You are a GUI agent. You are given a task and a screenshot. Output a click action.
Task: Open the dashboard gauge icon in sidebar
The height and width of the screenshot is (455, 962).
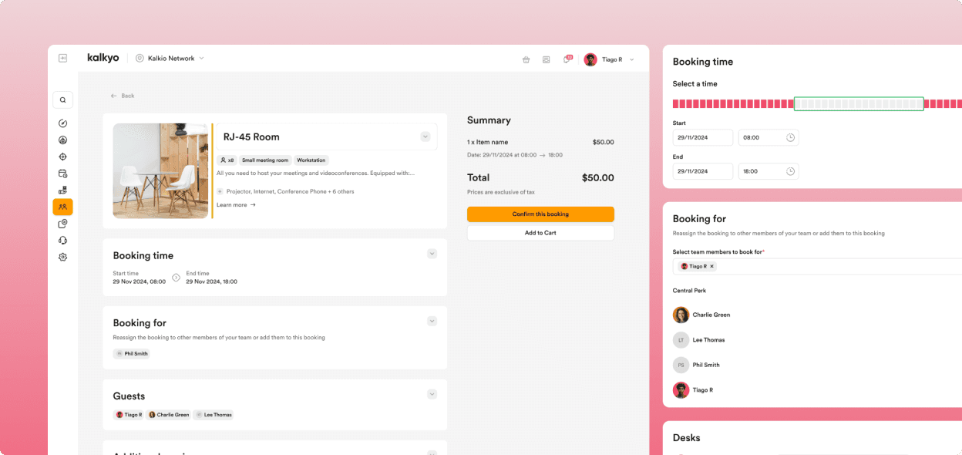tap(62, 123)
